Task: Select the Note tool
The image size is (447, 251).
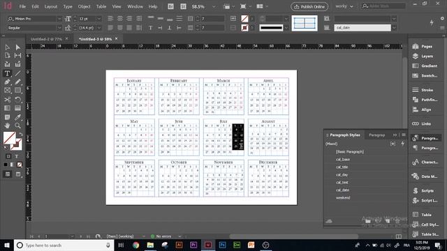Action: point(7,117)
